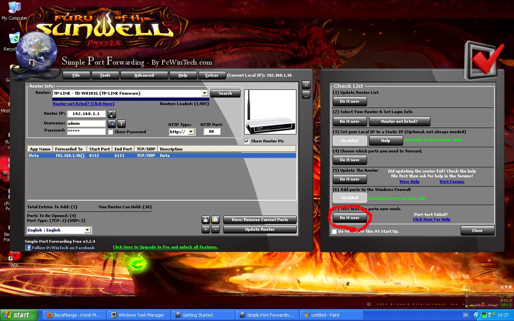Open the Tools menu
Screen dimensions: 514x321
[x=105, y=75]
